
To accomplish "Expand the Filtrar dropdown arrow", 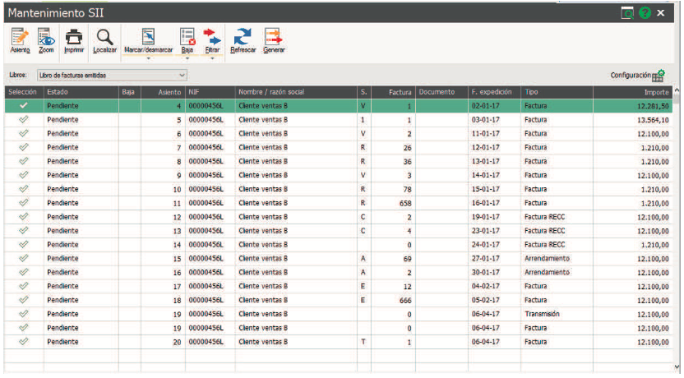I will (x=212, y=58).
